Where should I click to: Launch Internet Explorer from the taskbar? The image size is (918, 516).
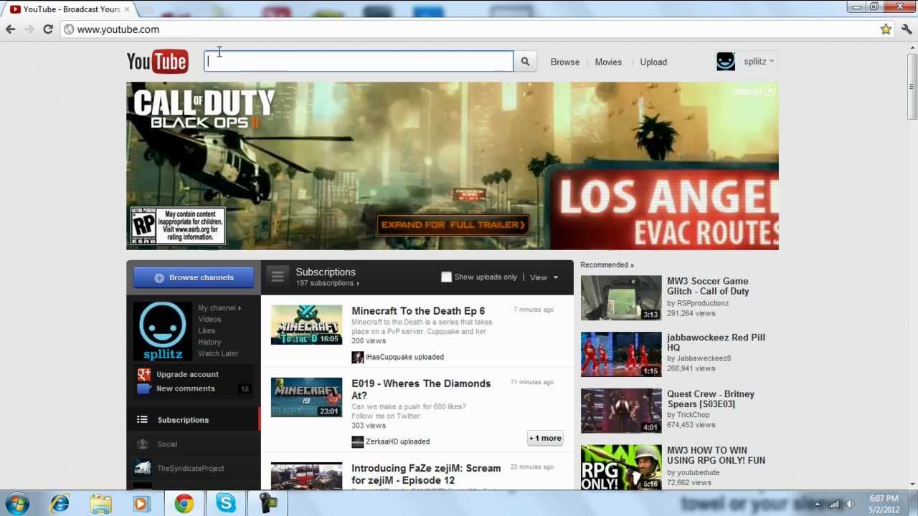60,504
